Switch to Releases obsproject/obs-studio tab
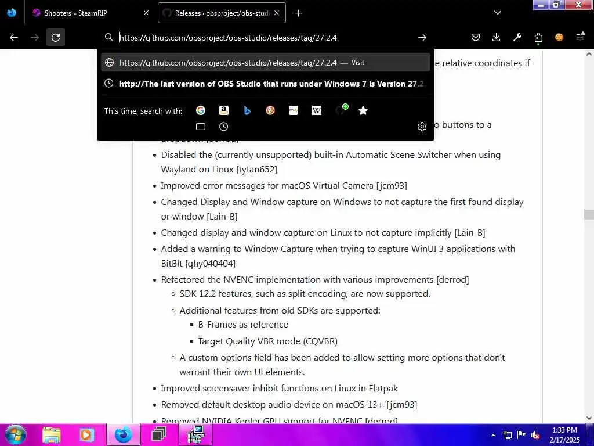The width and height of the screenshot is (594, 446). [222, 13]
